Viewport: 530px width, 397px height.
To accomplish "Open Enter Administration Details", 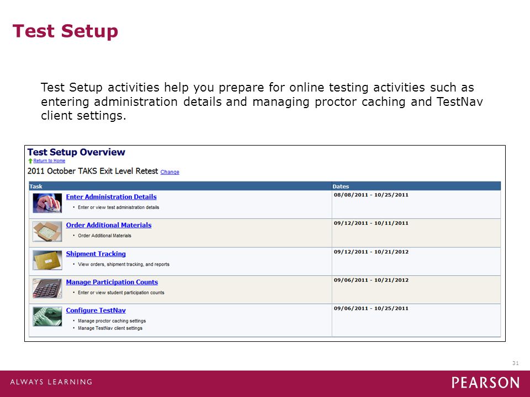I will tap(111, 197).
